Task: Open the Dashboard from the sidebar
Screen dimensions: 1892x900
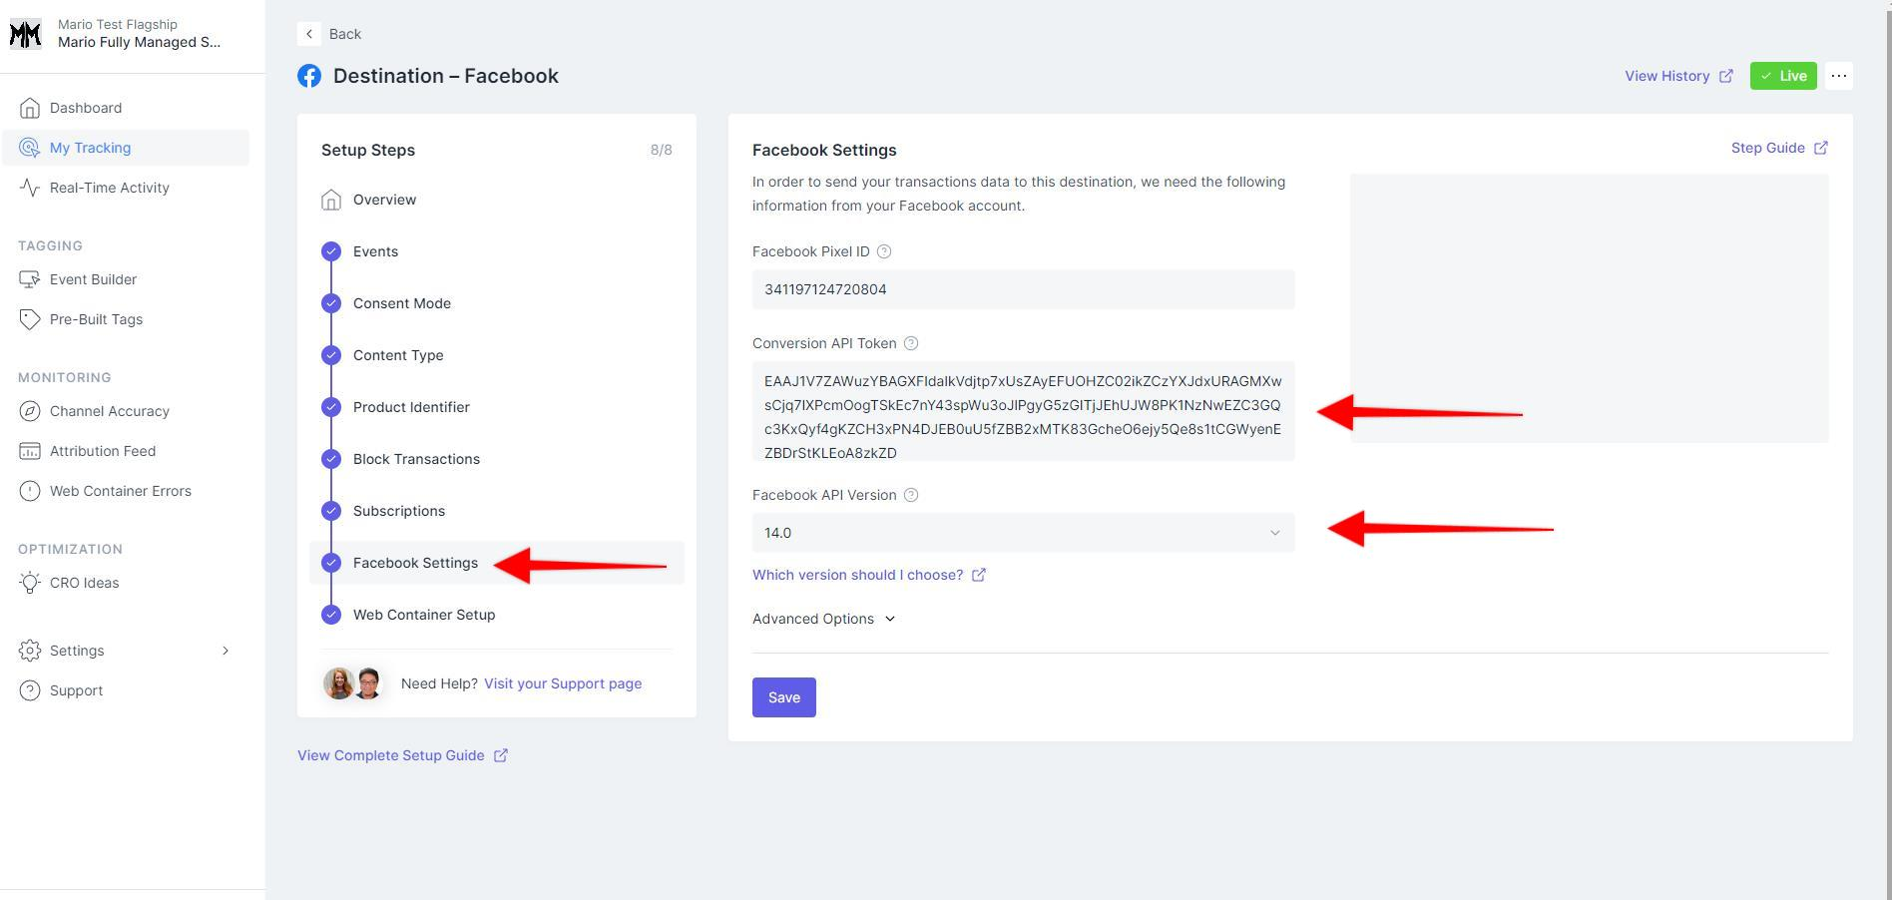Action: [86, 108]
